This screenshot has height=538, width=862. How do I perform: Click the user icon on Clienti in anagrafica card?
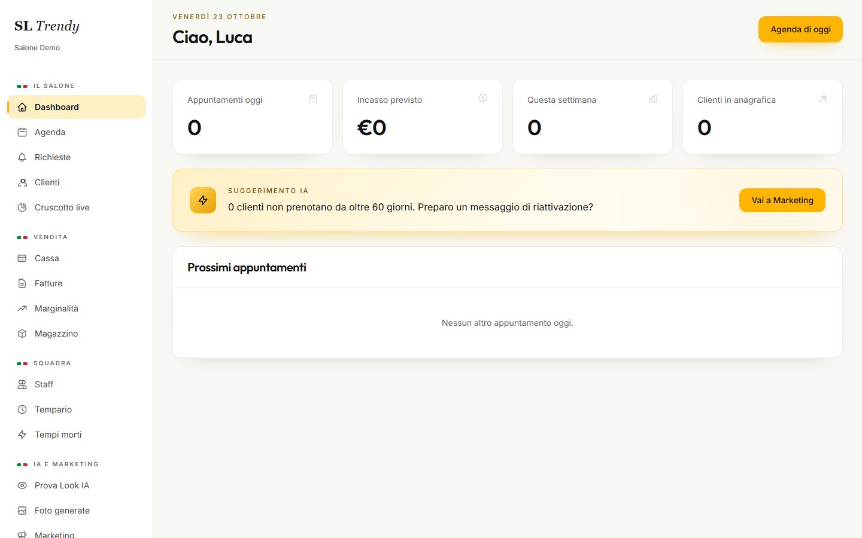823,99
